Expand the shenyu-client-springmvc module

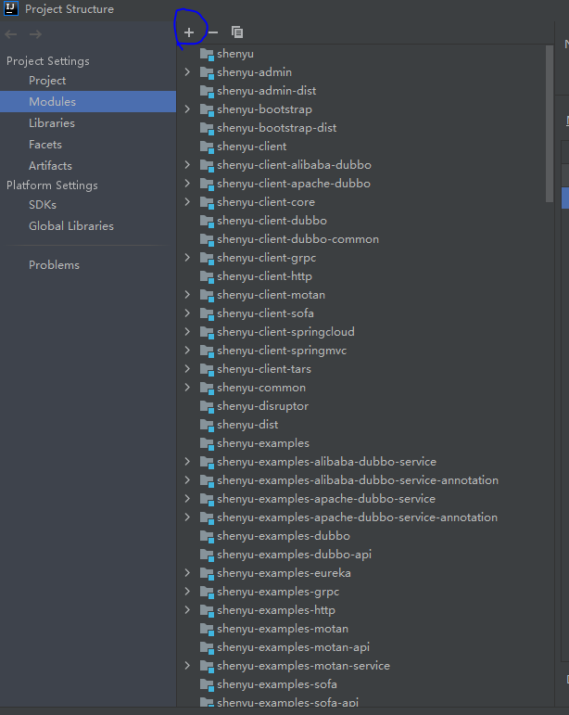(187, 351)
